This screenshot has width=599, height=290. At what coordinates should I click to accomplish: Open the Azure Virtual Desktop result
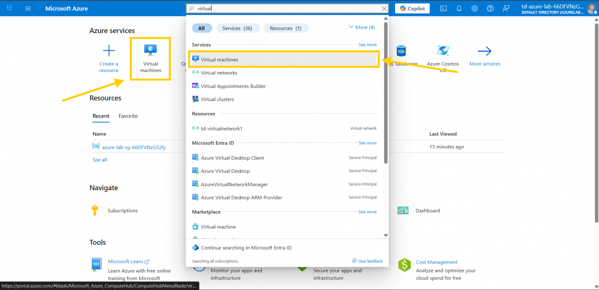(x=284, y=171)
